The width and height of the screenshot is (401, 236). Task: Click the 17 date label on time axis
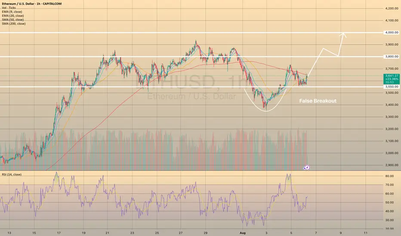[x=59, y=233]
